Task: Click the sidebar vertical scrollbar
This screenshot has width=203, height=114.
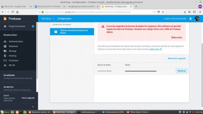Action: pyautogui.click(x=37, y=50)
